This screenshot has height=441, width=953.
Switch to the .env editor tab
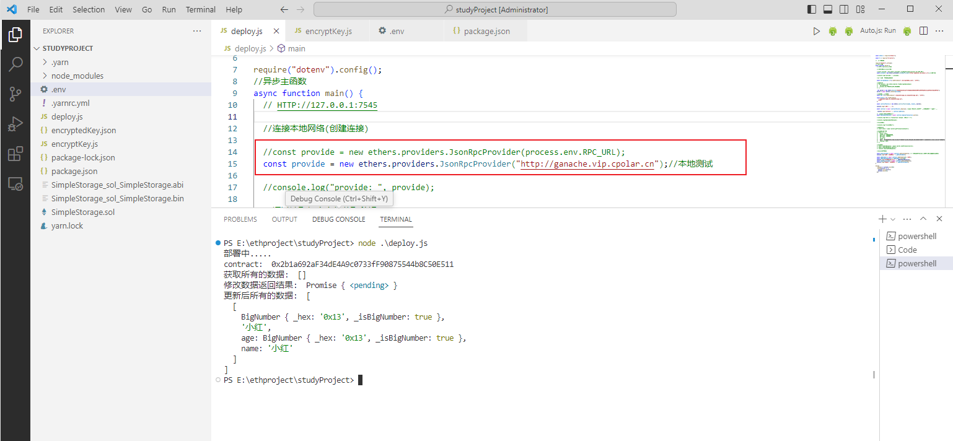[x=407, y=31]
